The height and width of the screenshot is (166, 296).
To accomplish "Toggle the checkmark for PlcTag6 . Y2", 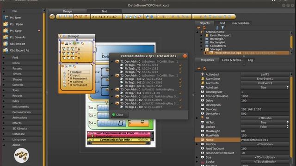I will pyautogui.click(x=180, y=72).
